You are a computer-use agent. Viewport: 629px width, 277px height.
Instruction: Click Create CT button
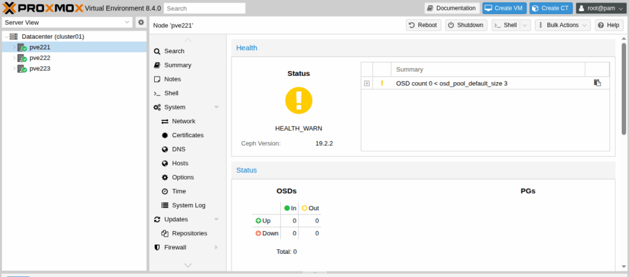[x=551, y=8]
